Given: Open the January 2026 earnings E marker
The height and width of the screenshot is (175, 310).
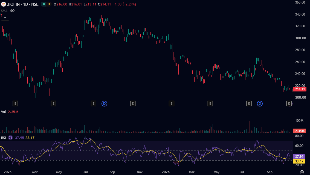Looking at the screenshot, I should coord(171,103).
